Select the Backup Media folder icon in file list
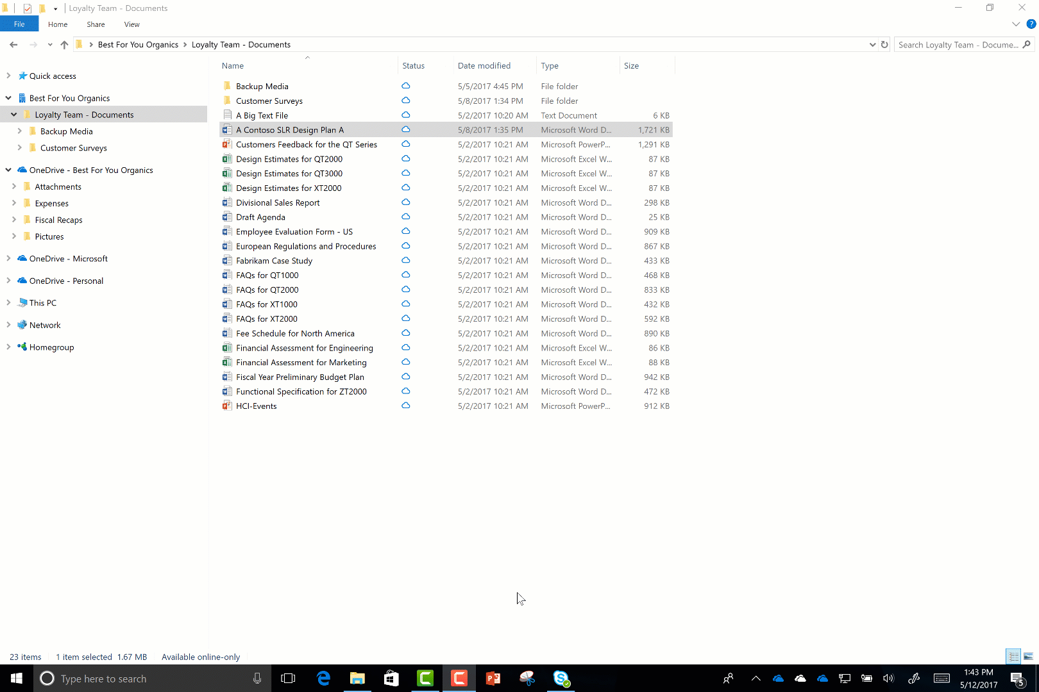The width and height of the screenshot is (1039, 692). coord(227,86)
